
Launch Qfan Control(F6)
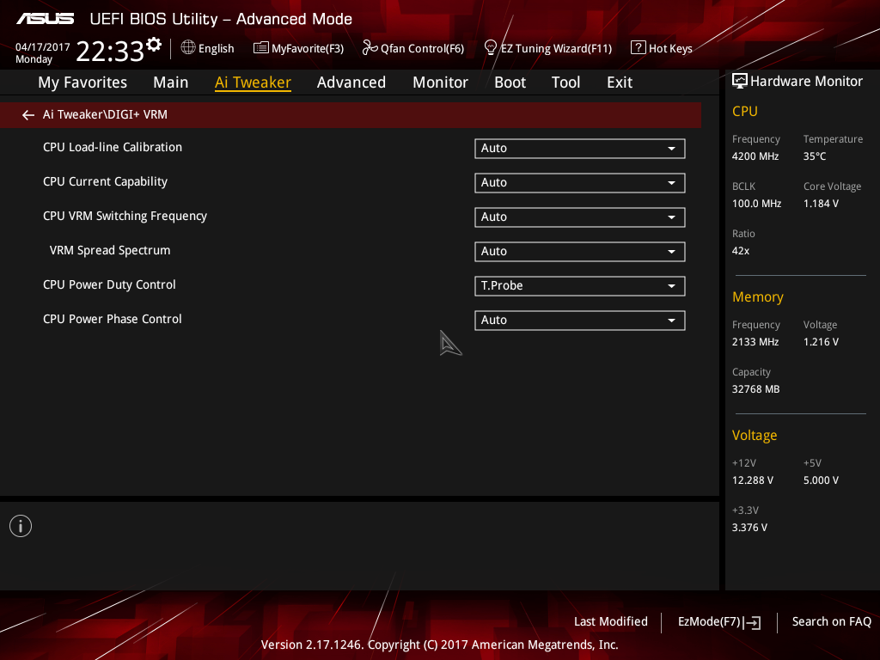(423, 49)
